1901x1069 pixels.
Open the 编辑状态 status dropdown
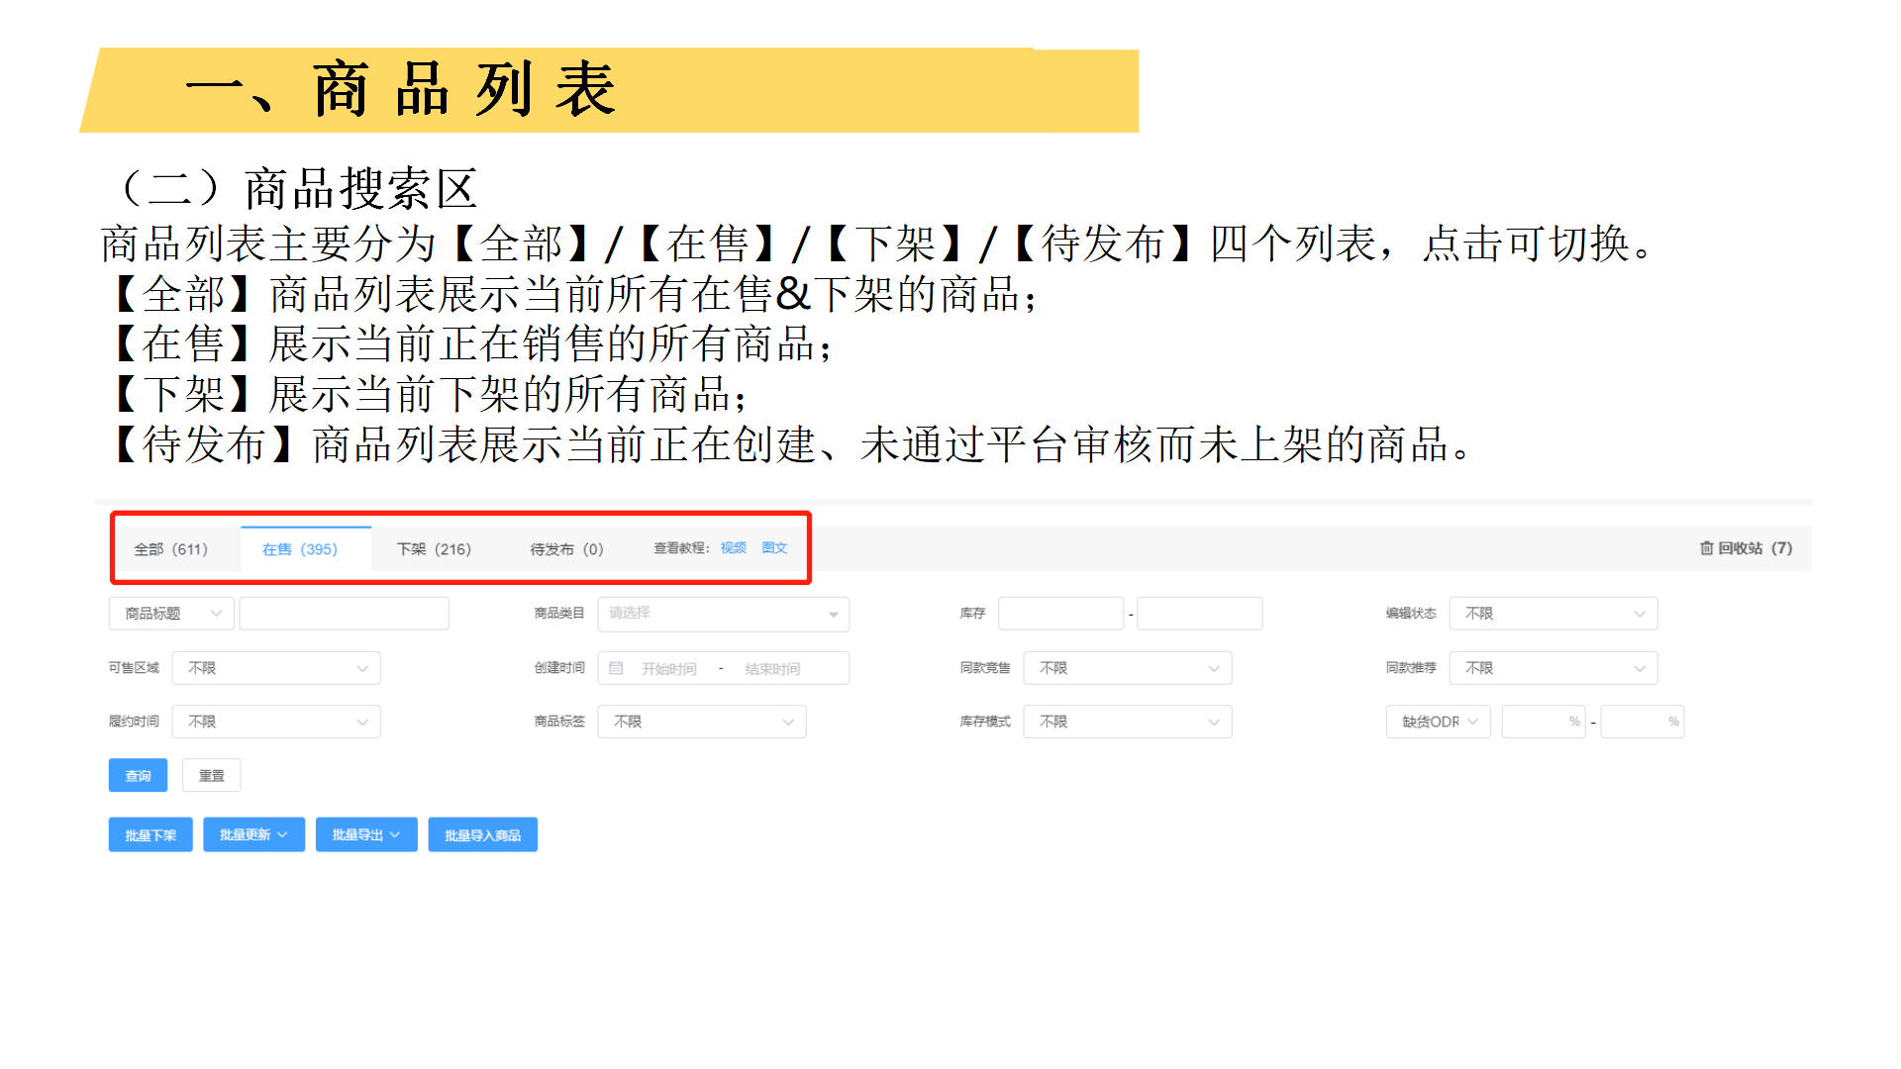pos(1552,614)
